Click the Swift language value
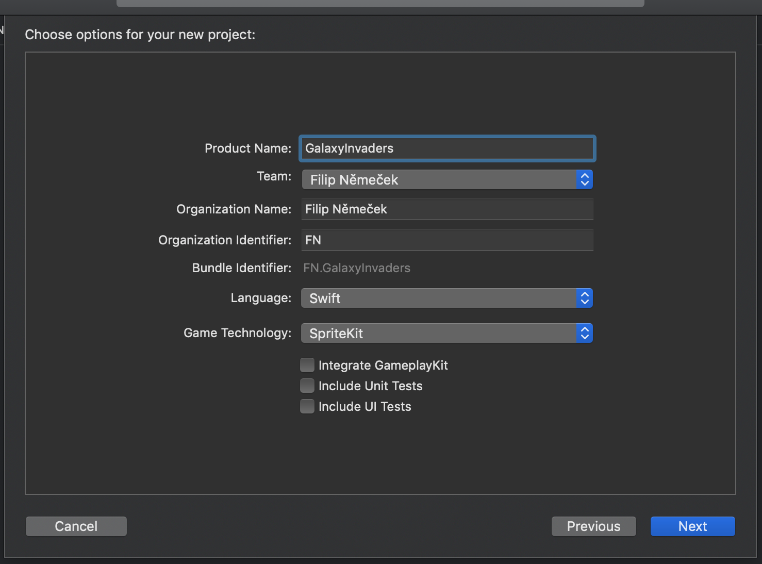The height and width of the screenshot is (564, 762). coord(324,298)
